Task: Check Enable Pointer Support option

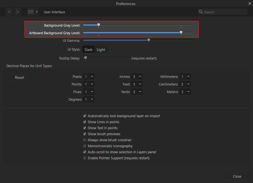Action: pos(85,158)
